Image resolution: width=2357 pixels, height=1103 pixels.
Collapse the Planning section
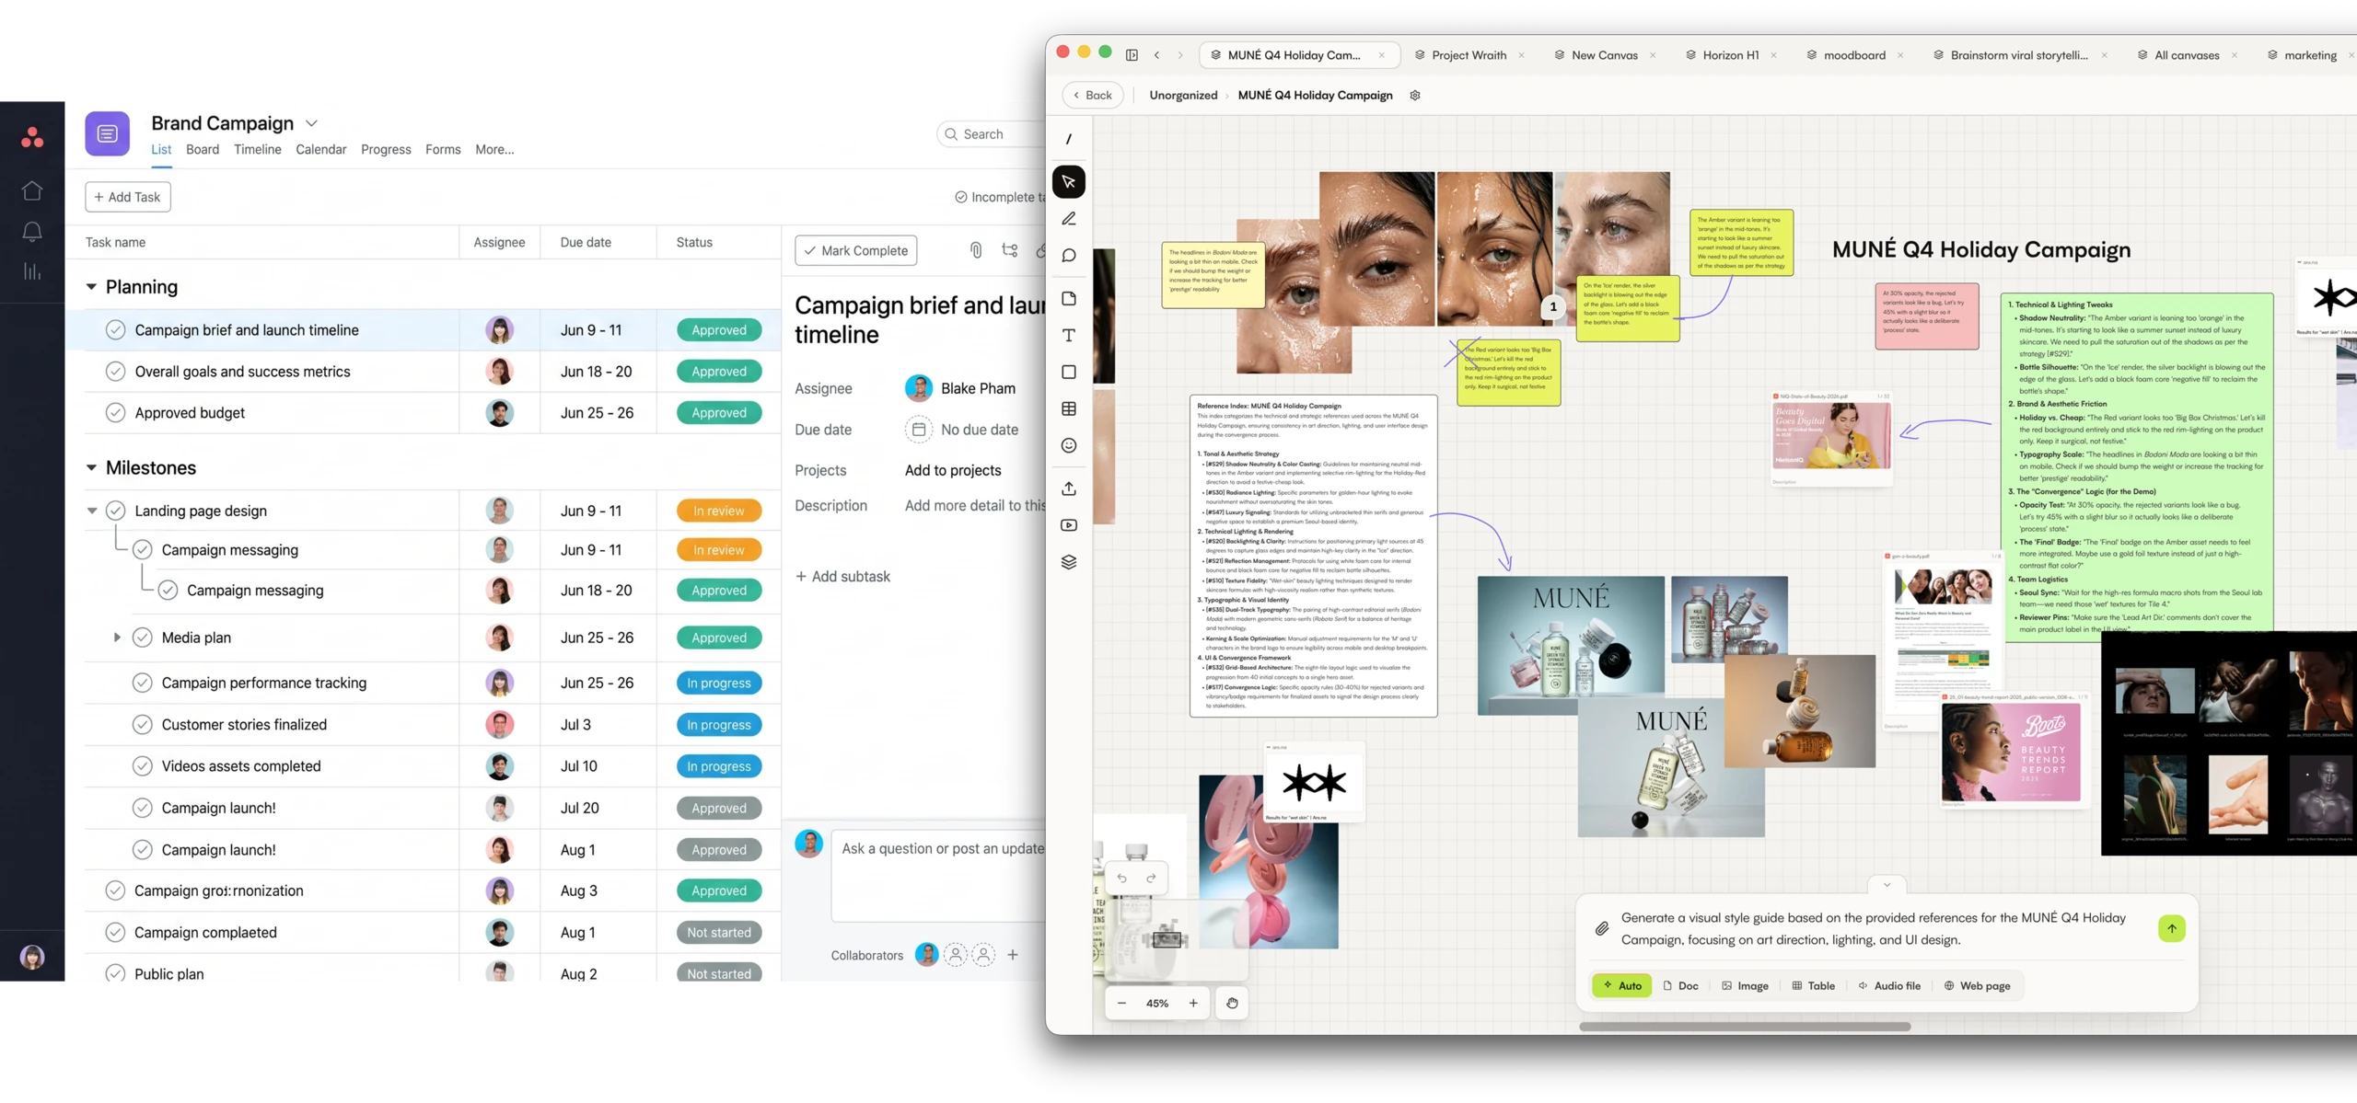pos(91,287)
